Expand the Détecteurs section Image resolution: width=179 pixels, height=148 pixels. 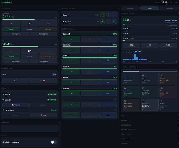point(149,125)
